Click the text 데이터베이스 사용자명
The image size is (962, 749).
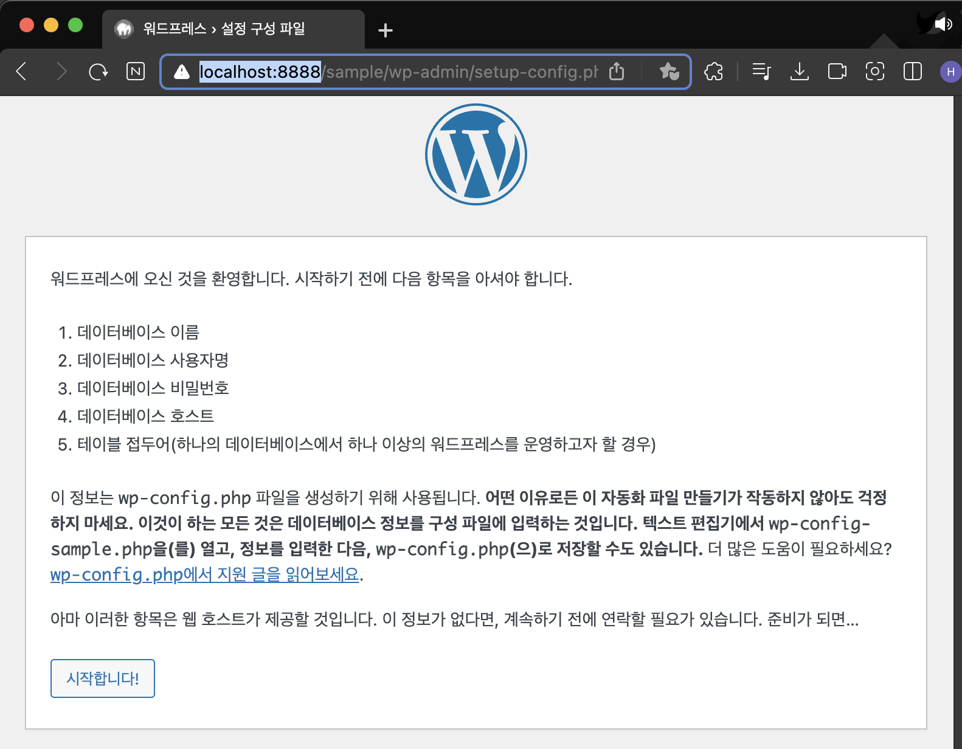point(153,360)
